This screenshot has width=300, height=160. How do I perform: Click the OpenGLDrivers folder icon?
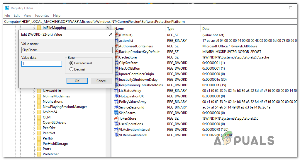(39, 122)
